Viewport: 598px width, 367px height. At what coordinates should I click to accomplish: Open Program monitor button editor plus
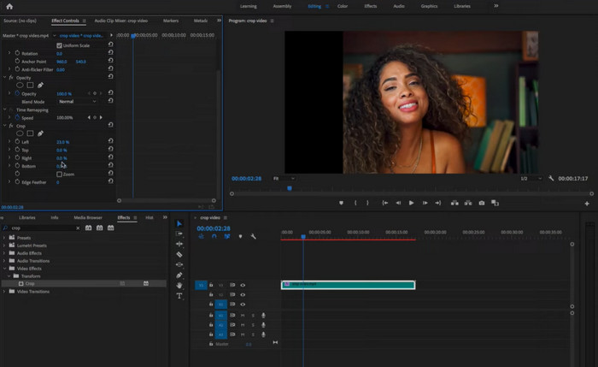pyautogui.click(x=587, y=204)
